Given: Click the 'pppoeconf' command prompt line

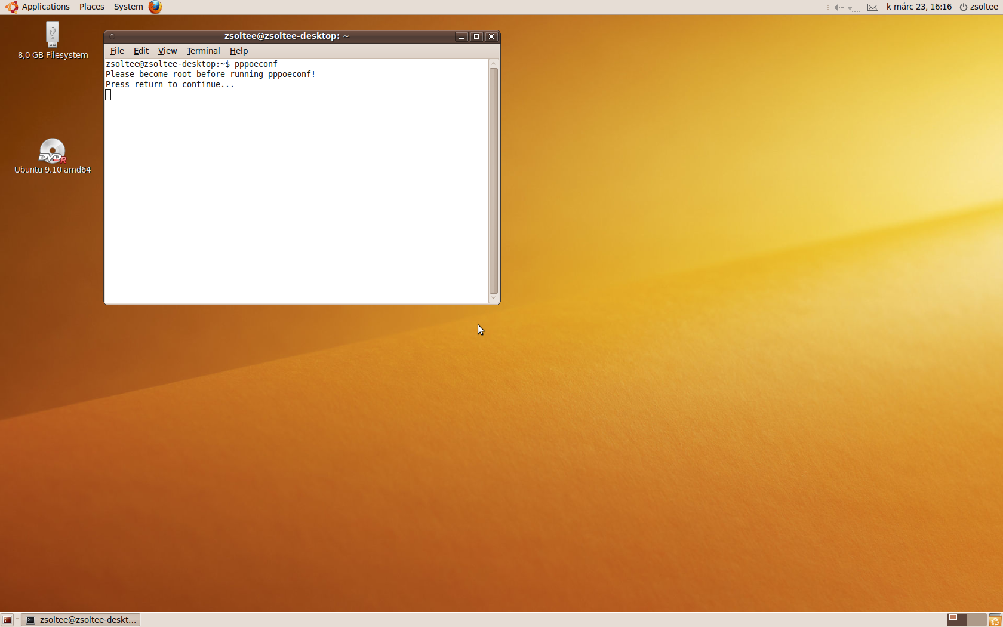Looking at the screenshot, I should tap(192, 64).
